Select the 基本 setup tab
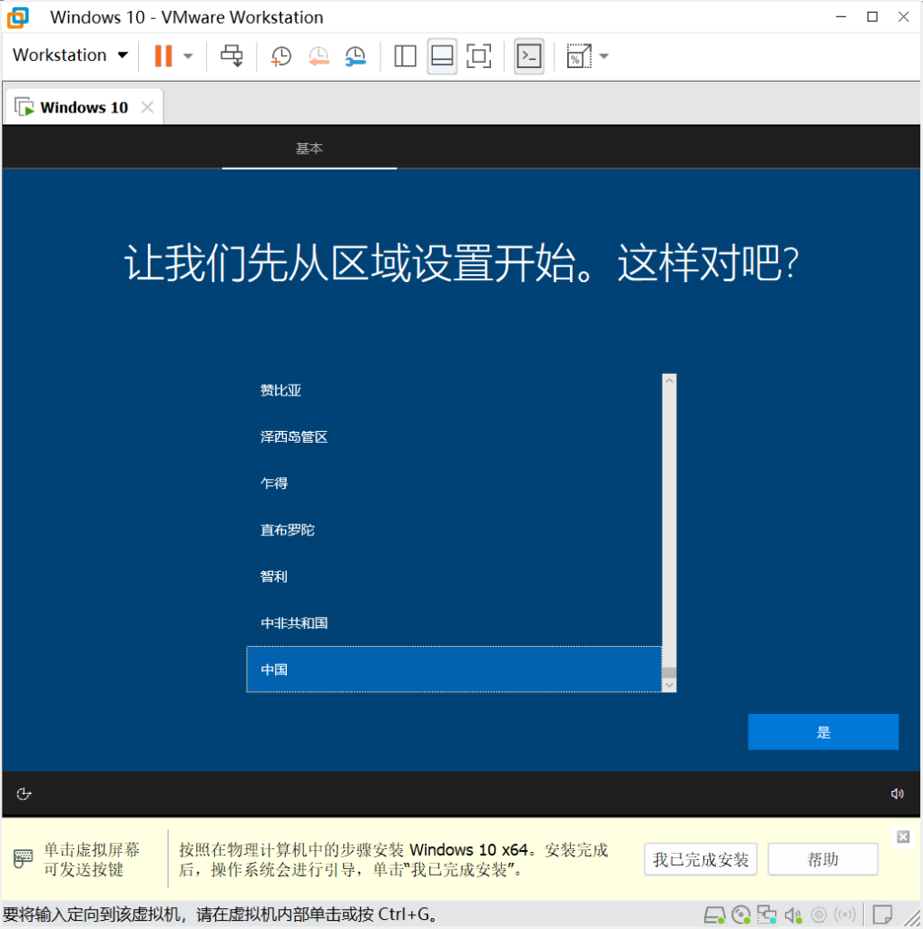This screenshot has width=923, height=929. click(309, 148)
